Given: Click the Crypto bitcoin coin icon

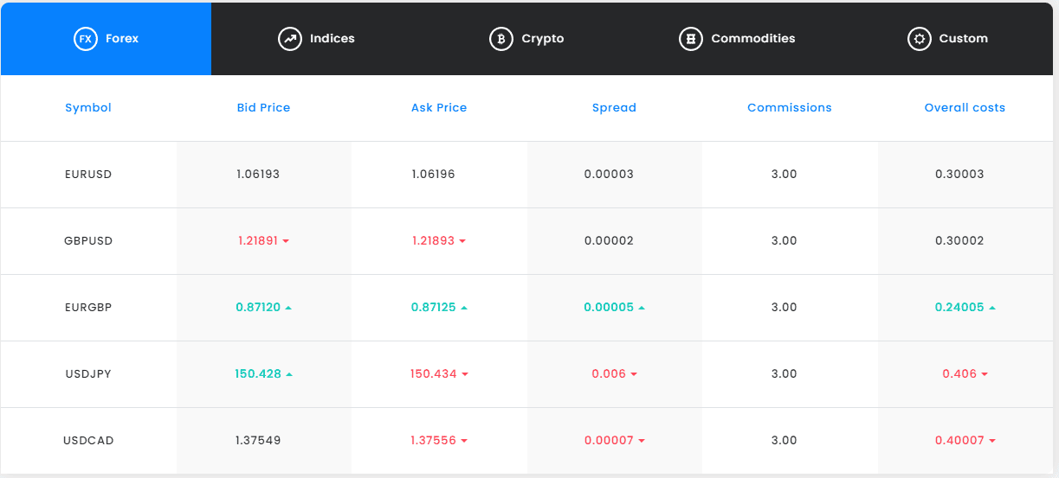Looking at the screenshot, I should click(500, 39).
